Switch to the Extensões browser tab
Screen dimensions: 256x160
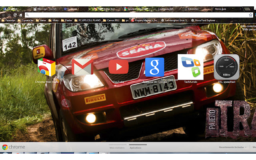pyautogui.click(x=193, y=8)
